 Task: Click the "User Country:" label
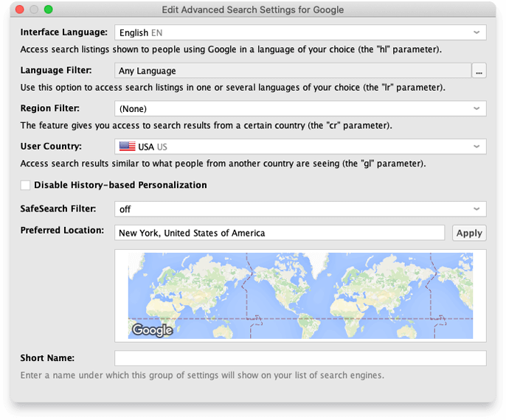[51, 147]
